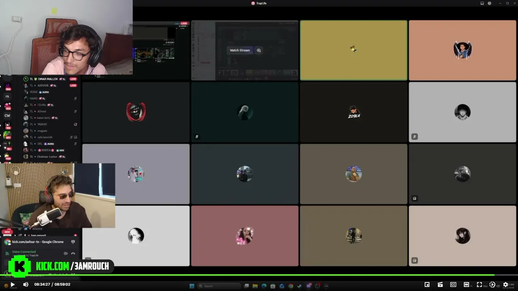Enter fullscreen video mode

(479, 285)
